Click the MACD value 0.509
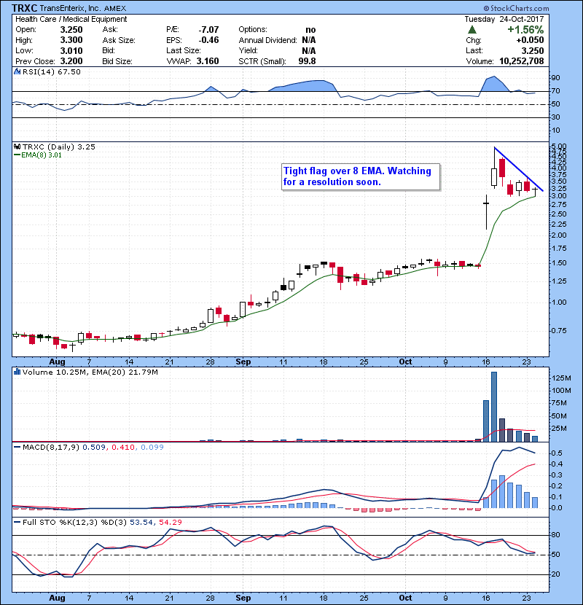Image resolution: width=583 pixels, height=605 pixels. pos(94,448)
